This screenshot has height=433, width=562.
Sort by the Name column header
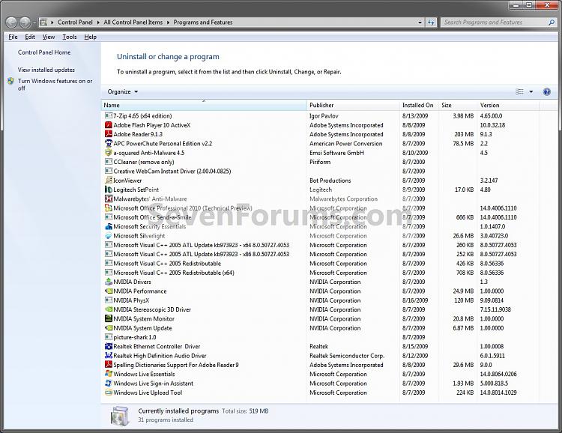tap(204, 105)
